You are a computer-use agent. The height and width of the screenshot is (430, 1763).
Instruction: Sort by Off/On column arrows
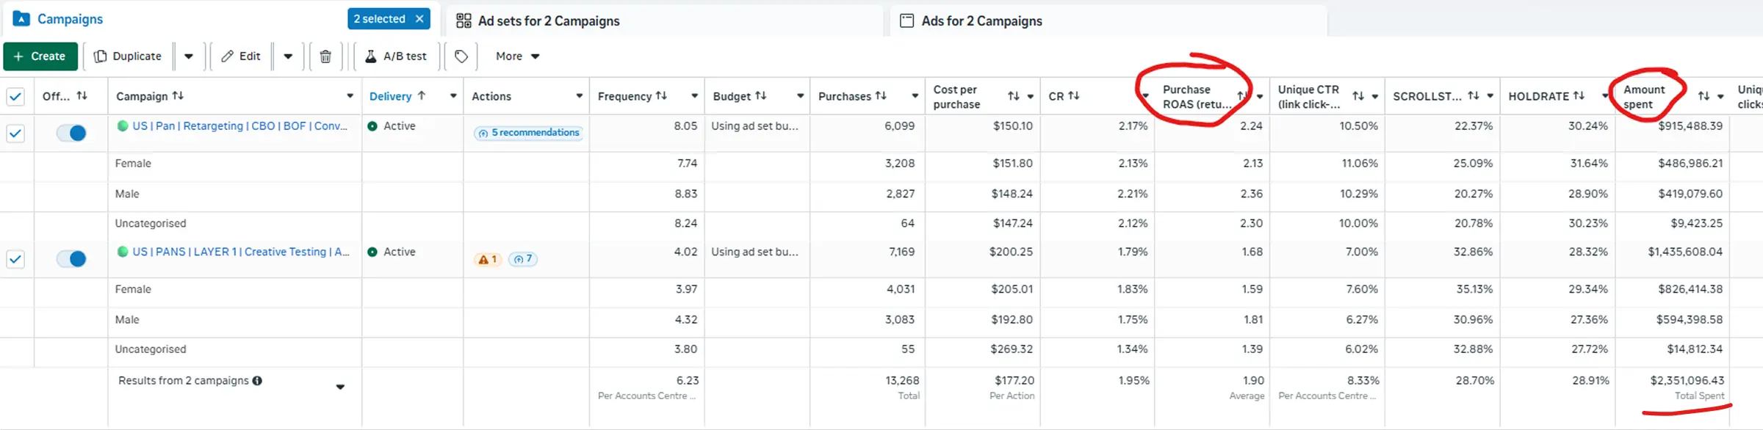pyautogui.click(x=82, y=95)
